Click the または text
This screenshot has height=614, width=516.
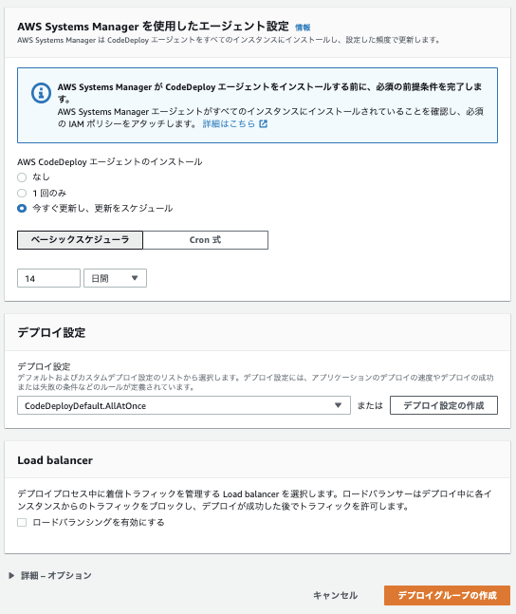click(x=370, y=405)
